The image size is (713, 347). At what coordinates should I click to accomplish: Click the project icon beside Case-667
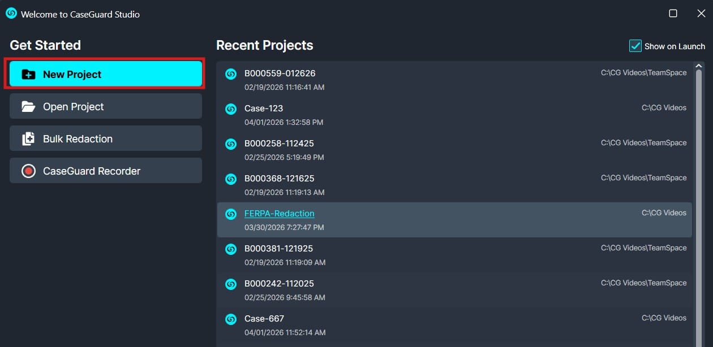coord(230,319)
